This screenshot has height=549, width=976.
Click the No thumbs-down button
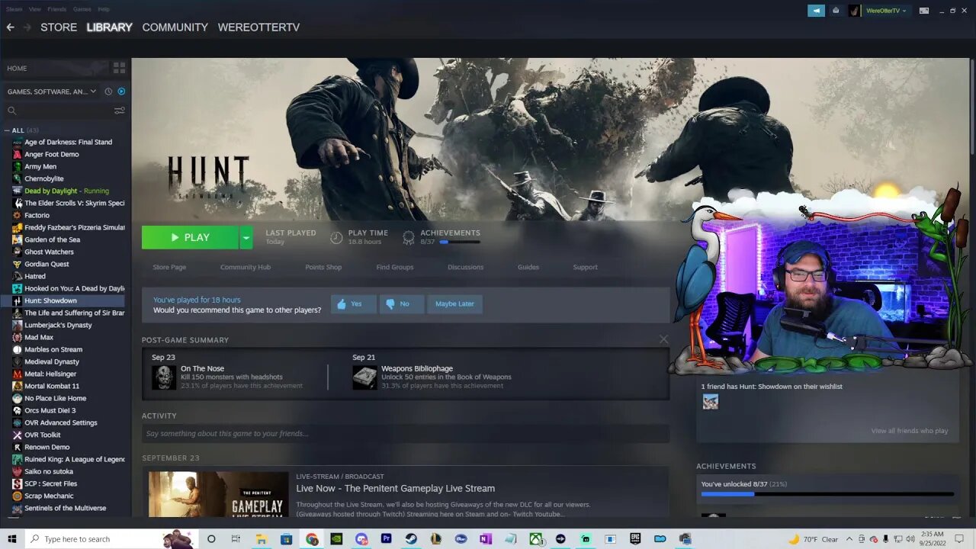coord(401,303)
